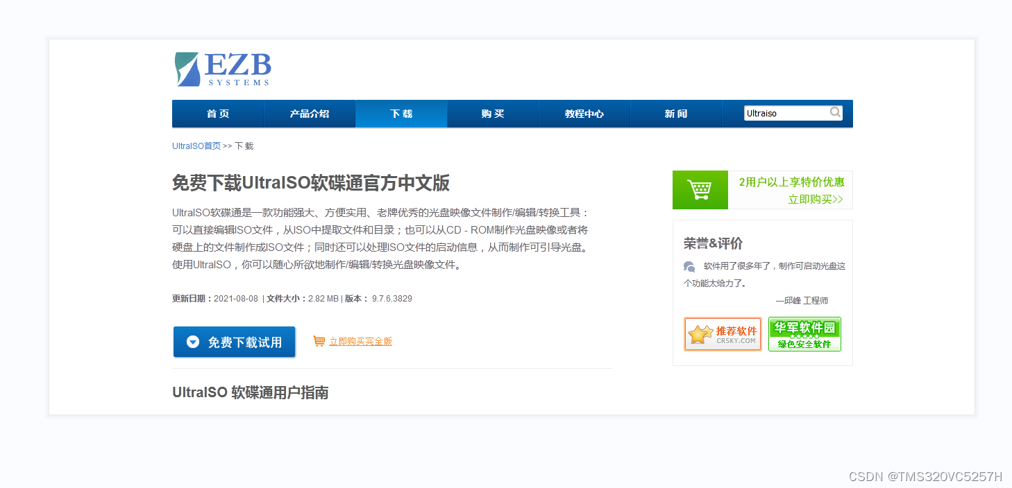Click the orange cart icon beside purchase link
1012x488 pixels.
point(319,341)
